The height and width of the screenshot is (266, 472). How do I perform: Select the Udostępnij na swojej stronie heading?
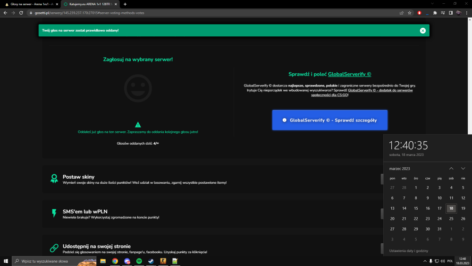pos(97,246)
